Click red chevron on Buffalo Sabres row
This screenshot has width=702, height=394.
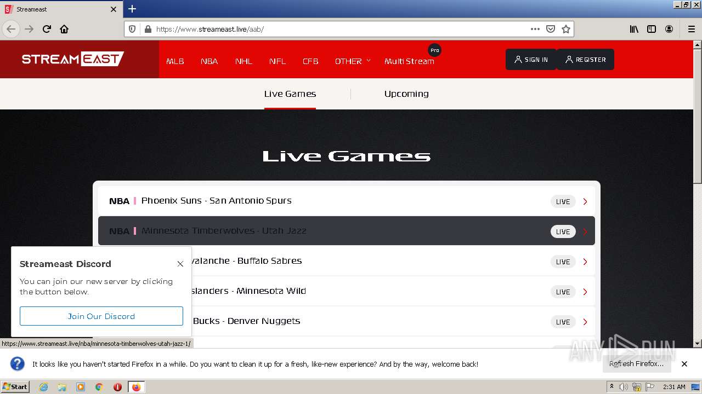coord(585,262)
